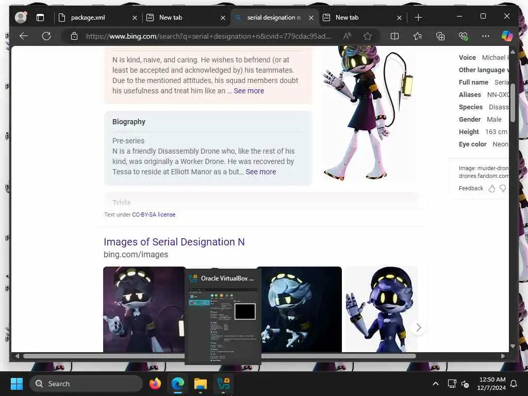This screenshot has width=528, height=396.
Task: Click the See more link after personality text
Action: (x=249, y=91)
